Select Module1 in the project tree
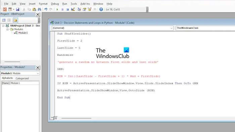Viewport: 235px width, 132px height. pyautogui.click(x=23, y=33)
